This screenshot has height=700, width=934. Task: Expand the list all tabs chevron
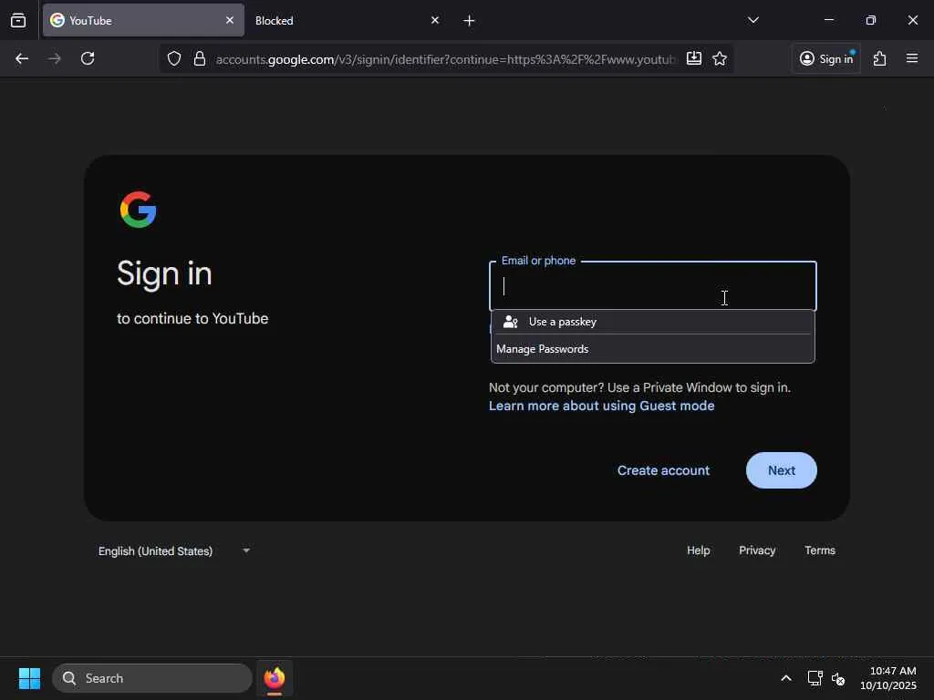tap(752, 20)
